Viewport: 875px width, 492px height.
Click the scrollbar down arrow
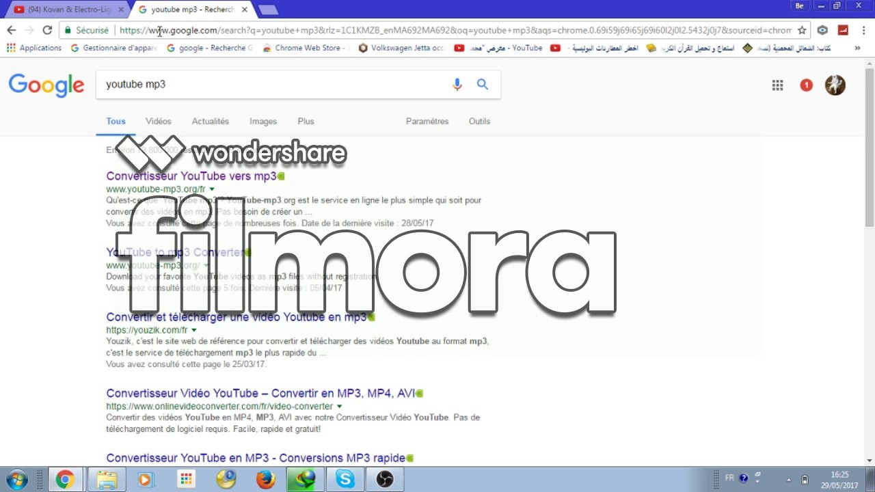(x=869, y=460)
